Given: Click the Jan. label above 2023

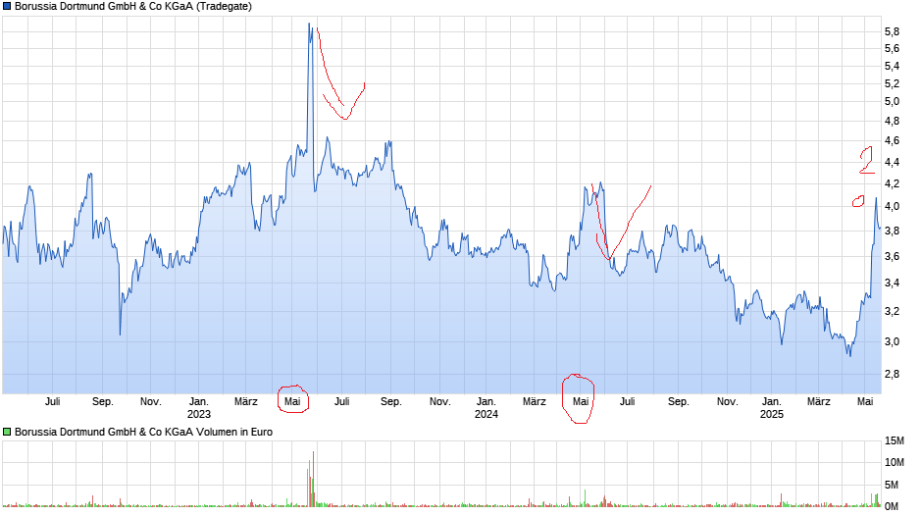Looking at the screenshot, I should [x=199, y=401].
